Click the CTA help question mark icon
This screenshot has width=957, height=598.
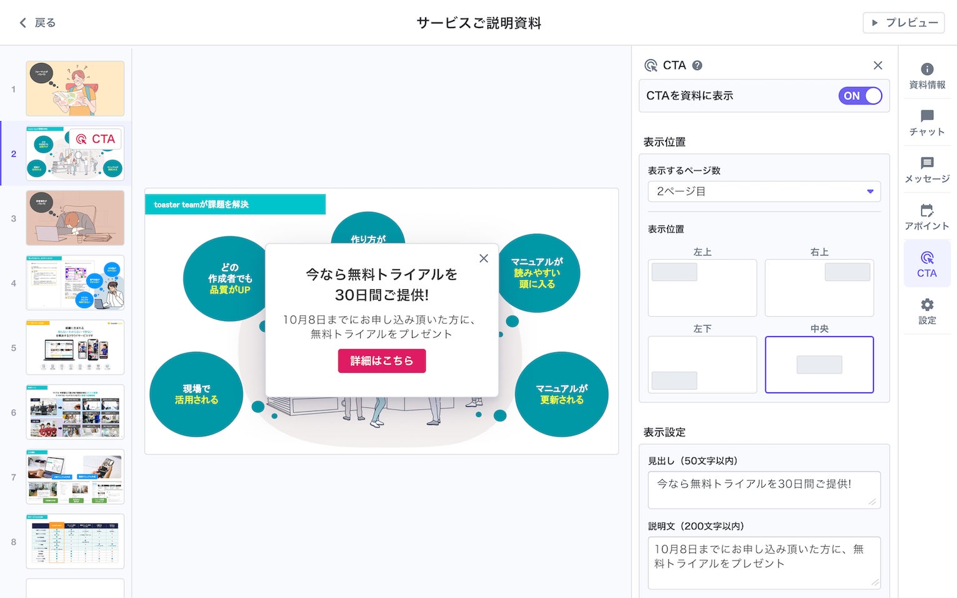[698, 65]
